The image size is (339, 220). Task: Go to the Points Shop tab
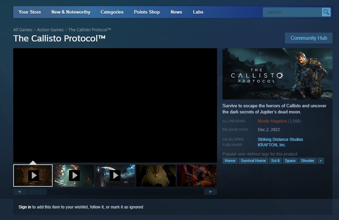pyautogui.click(x=147, y=12)
